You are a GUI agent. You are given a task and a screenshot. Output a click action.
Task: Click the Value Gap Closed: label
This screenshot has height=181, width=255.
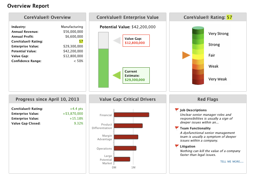pos(26,123)
